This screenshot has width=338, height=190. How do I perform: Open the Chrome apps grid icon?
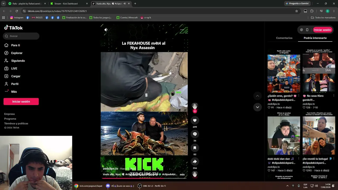pyautogui.click(x=3, y=18)
